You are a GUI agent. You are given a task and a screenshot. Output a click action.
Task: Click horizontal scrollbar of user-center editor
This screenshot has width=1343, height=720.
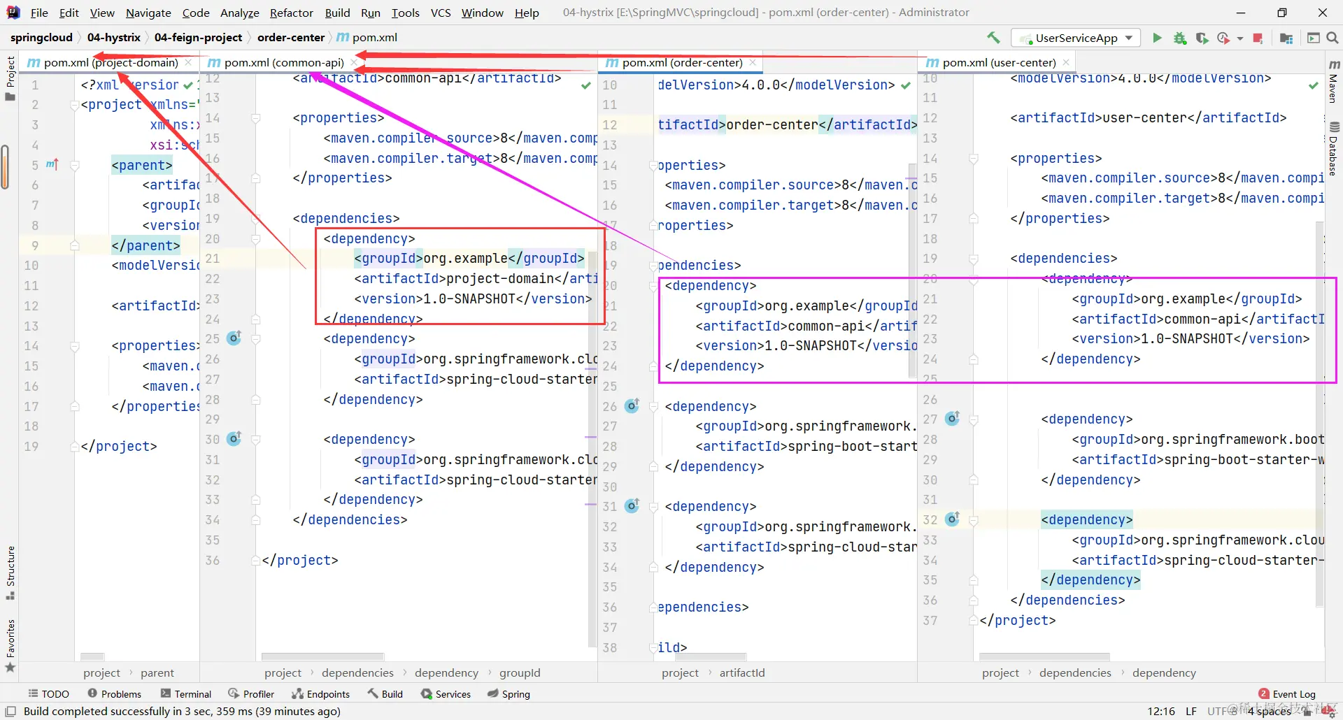(1044, 656)
